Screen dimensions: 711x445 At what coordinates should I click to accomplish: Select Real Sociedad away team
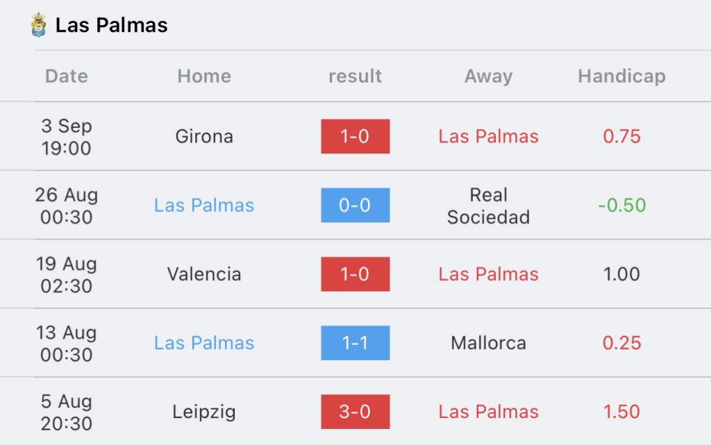pos(488,205)
